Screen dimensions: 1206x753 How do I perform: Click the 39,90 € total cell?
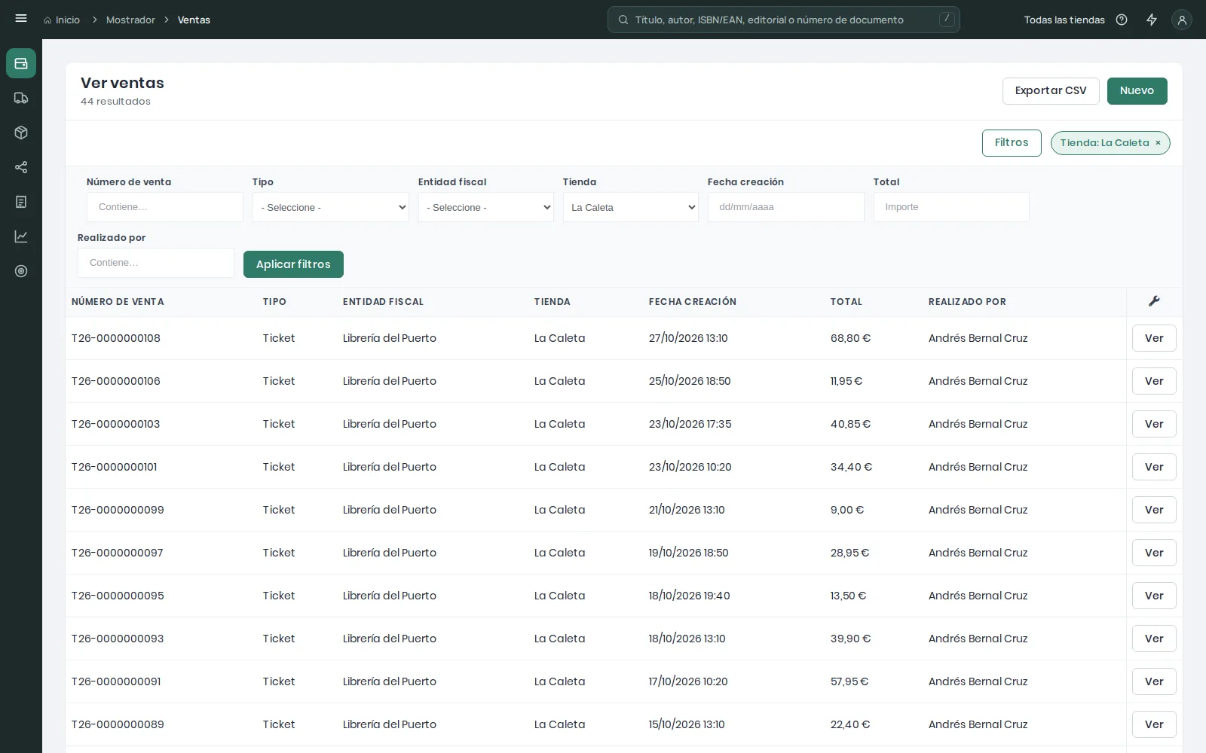pos(851,639)
